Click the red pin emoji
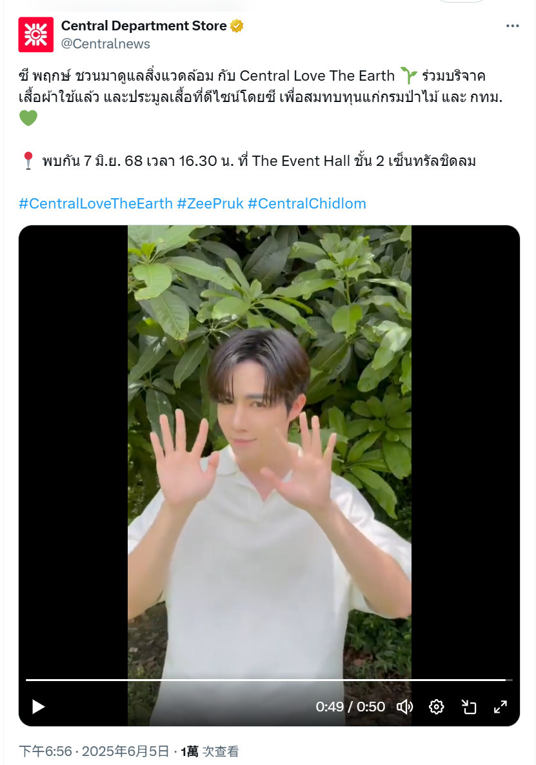This screenshot has height=765, width=536. click(x=28, y=161)
